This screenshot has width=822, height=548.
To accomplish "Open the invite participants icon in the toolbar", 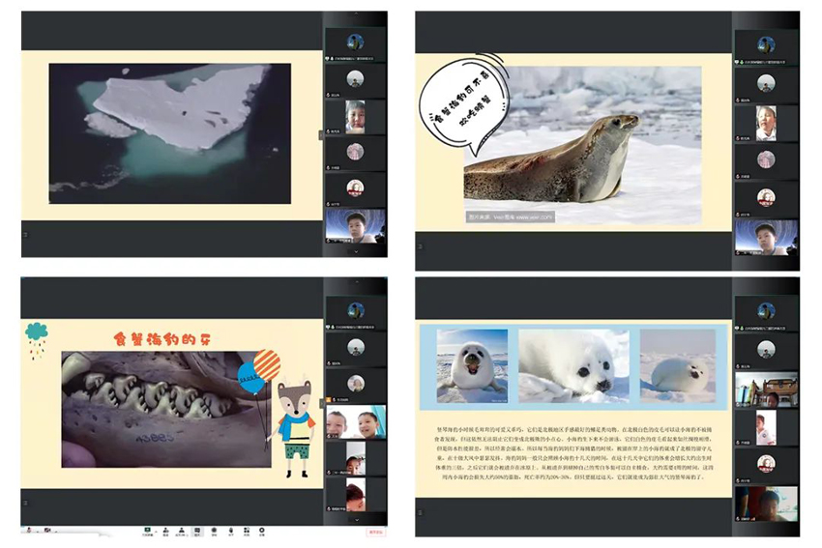I will point(165,530).
